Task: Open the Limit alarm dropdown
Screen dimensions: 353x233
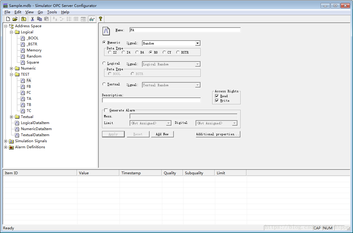Action: point(168,123)
